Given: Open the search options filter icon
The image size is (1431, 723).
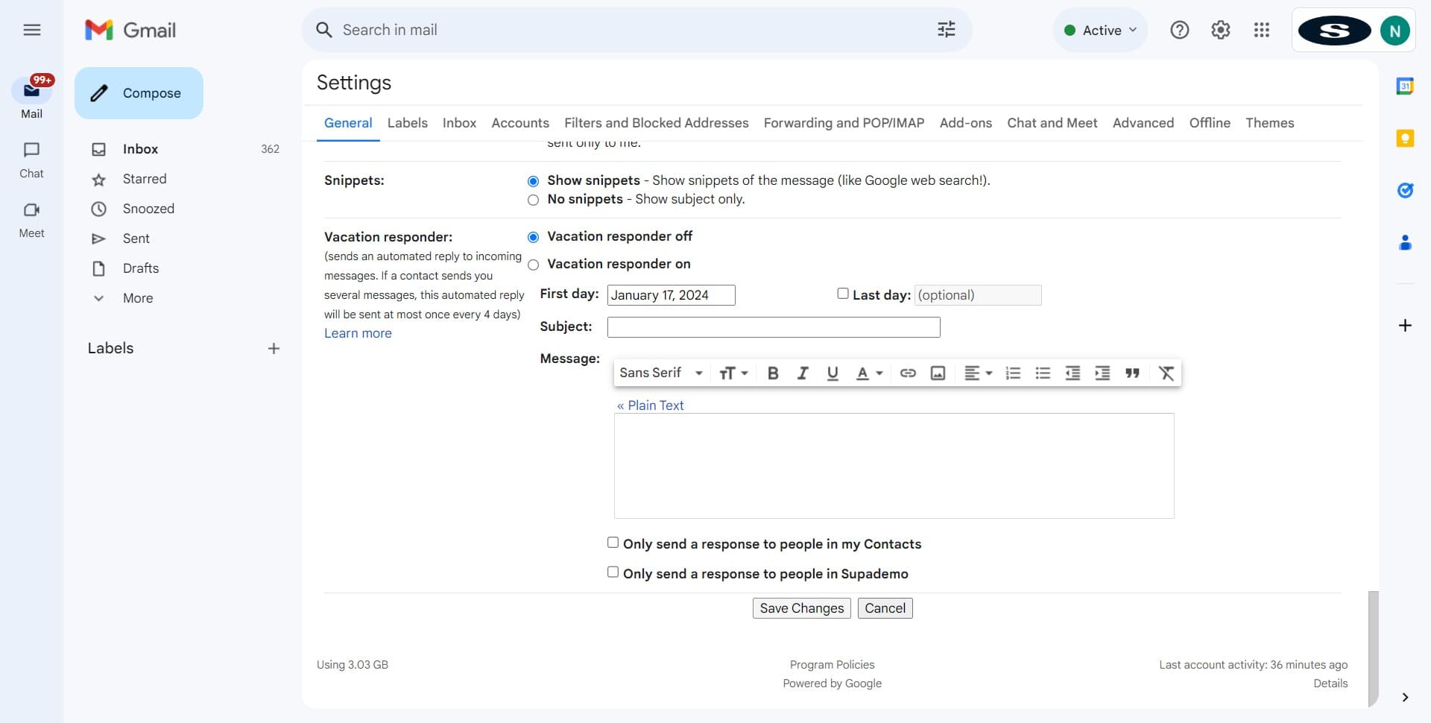Looking at the screenshot, I should tap(945, 29).
